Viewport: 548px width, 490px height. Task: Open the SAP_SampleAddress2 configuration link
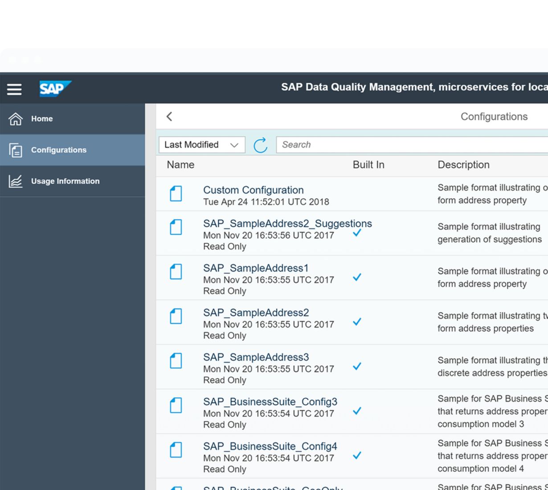pyautogui.click(x=256, y=313)
